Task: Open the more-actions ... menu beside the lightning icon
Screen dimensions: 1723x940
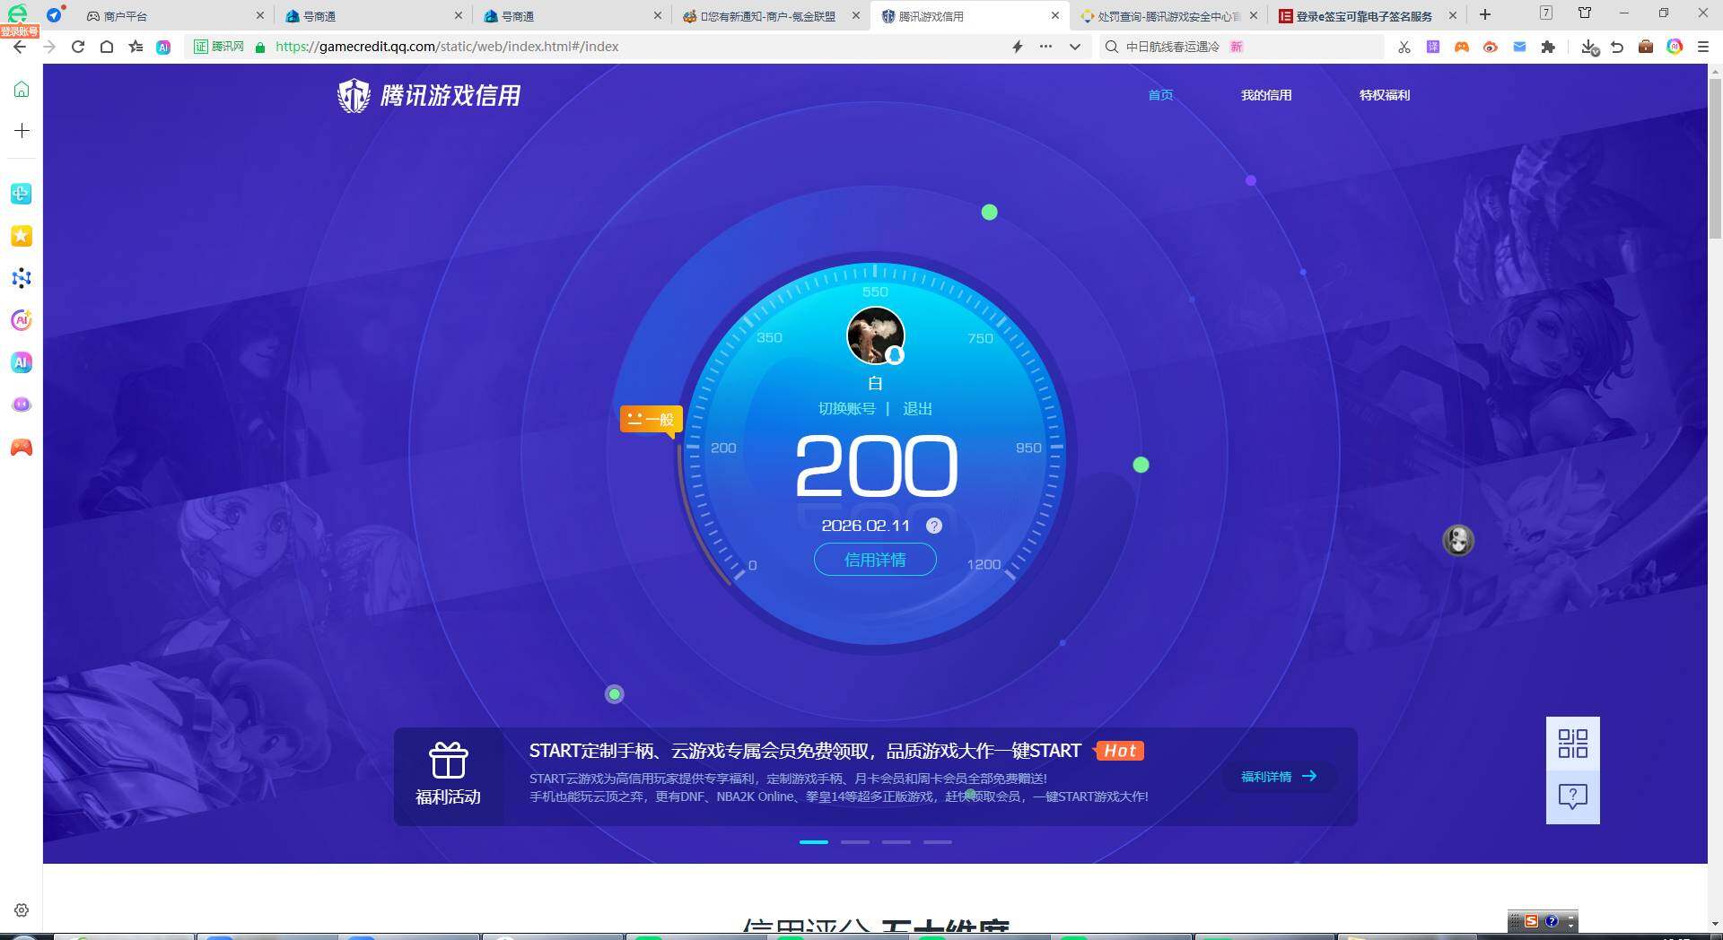Action: click(1045, 47)
